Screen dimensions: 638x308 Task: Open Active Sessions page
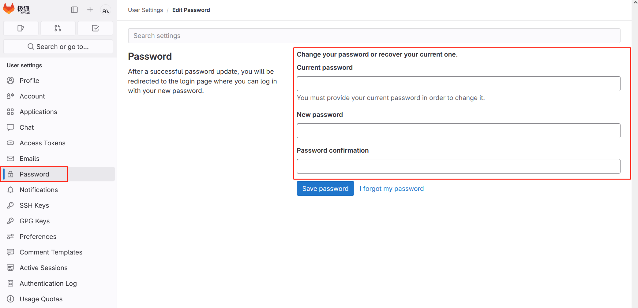click(x=43, y=268)
